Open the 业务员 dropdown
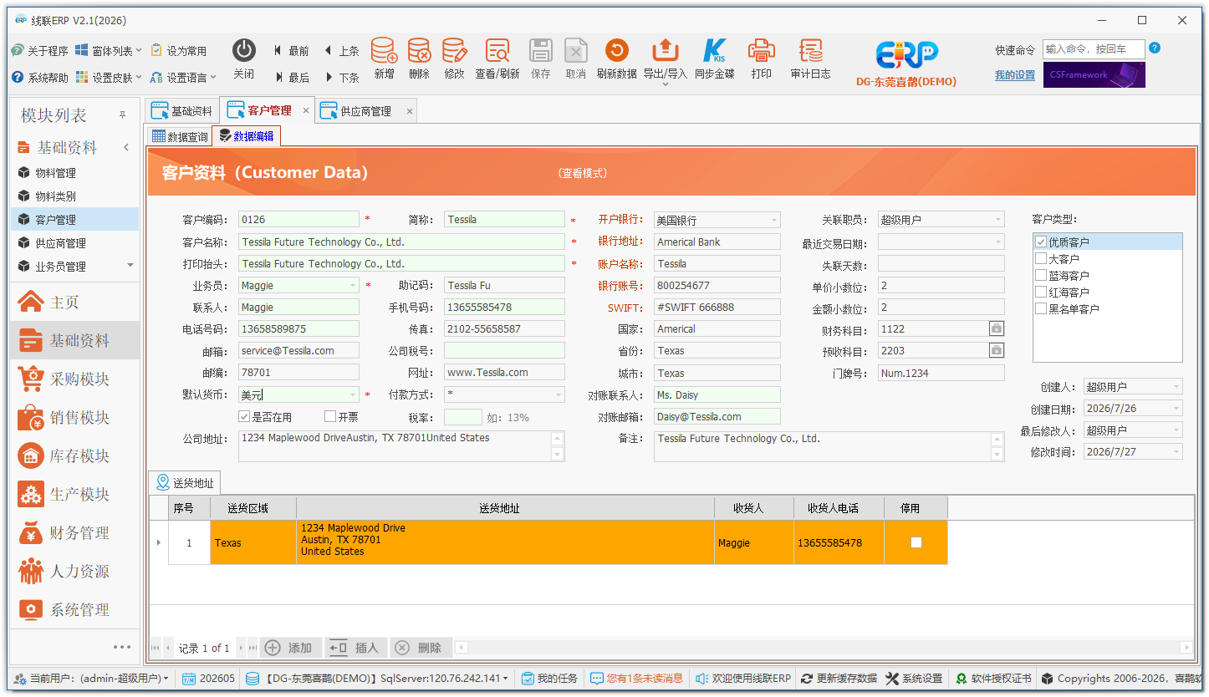Viewport: 1209px width, 697px height. 353,286
